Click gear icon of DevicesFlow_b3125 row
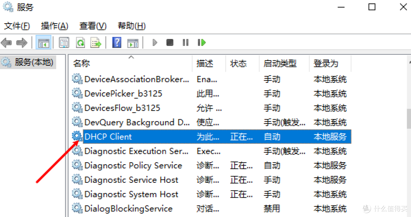Viewport: 411px width, 217px height. tap(77, 108)
